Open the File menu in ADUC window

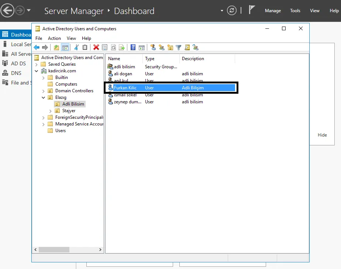point(39,38)
